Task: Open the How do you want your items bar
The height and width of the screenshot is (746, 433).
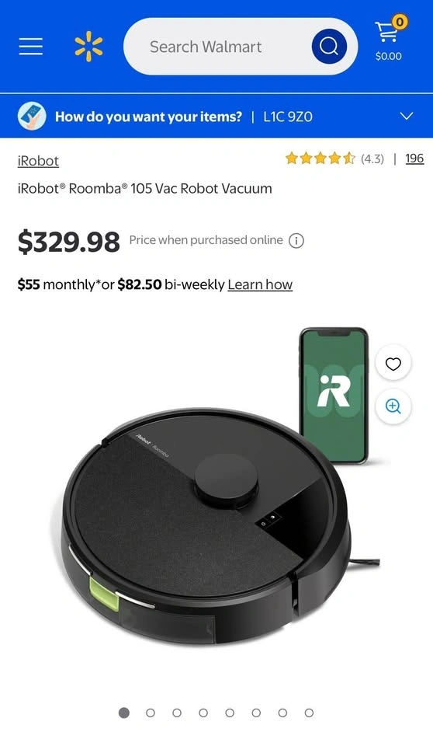Action: tap(216, 116)
